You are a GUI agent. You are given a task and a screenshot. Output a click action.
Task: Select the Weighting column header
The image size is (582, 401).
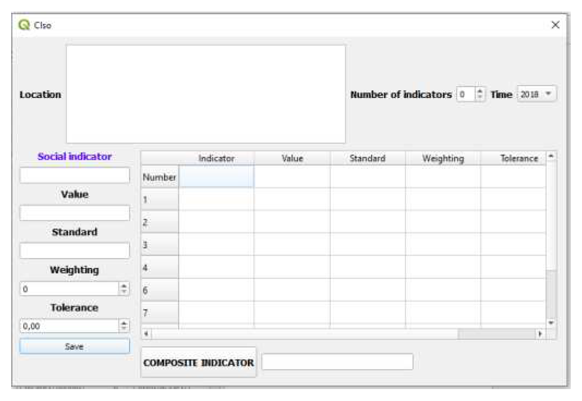[443, 159]
